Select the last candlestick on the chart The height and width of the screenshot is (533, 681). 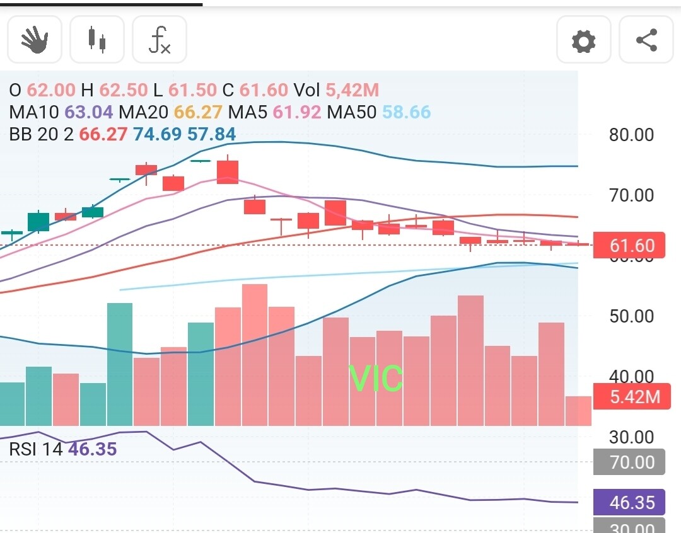coord(578,244)
